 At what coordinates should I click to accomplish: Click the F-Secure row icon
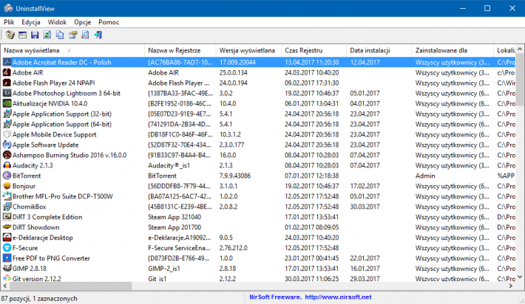7,248
